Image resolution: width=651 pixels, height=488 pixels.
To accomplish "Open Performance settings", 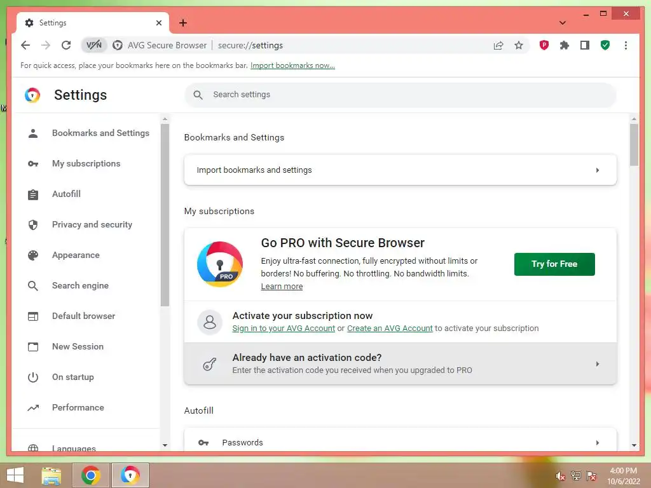I will click(x=78, y=407).
